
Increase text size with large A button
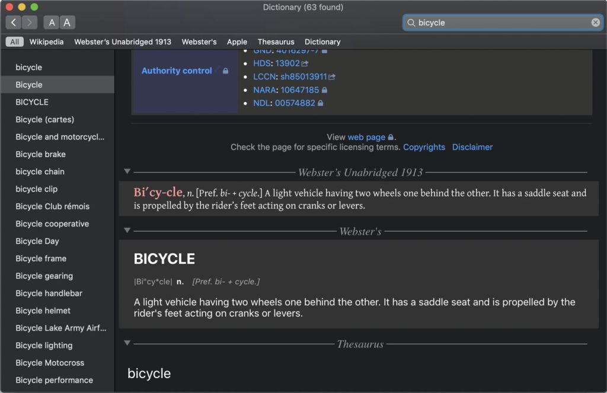(67, 23)
